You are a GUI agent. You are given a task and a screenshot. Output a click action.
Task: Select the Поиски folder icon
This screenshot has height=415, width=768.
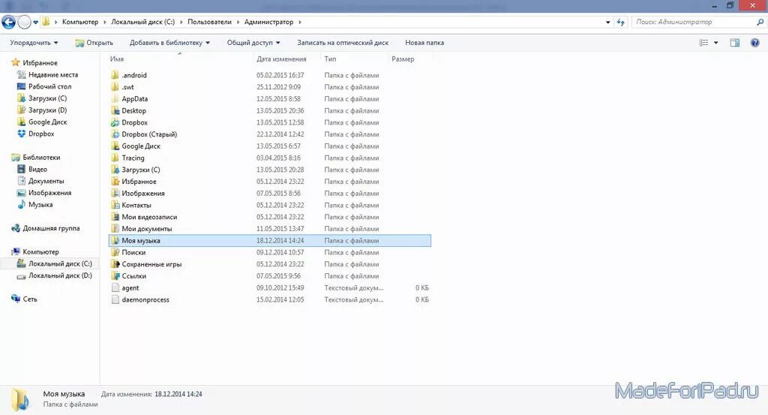click(115, 252)
